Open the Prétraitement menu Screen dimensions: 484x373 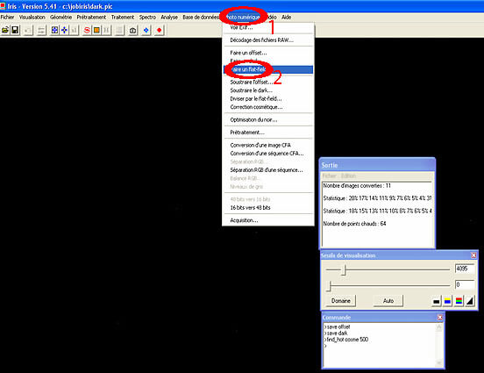[91, 18]
